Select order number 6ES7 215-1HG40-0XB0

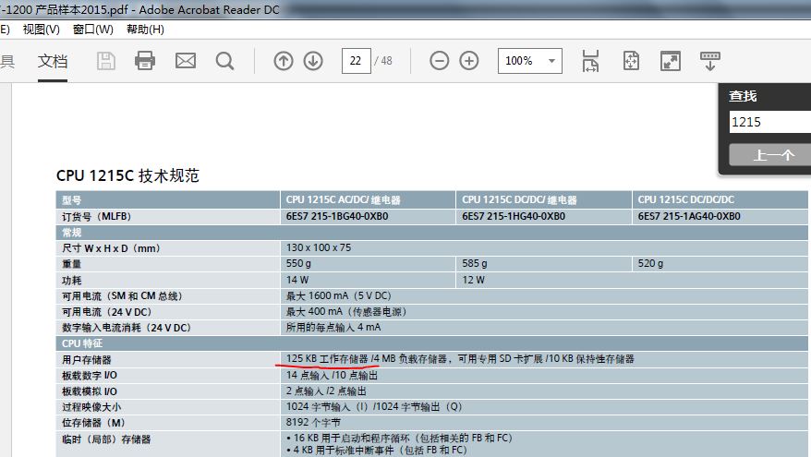(x=514, y=216)
